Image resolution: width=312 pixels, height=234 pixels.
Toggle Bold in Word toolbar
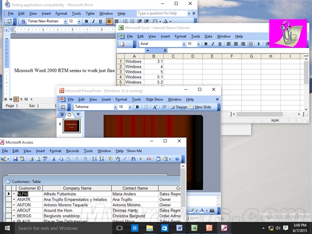point(86,21)
